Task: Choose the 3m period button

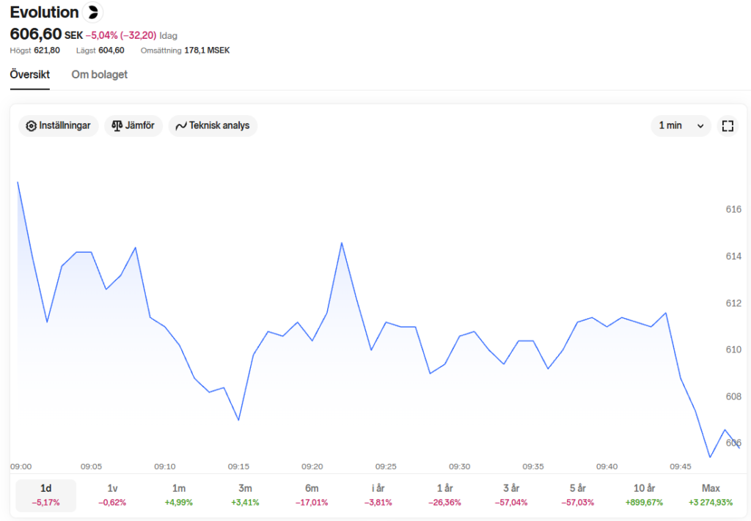Action: [245, 495]
